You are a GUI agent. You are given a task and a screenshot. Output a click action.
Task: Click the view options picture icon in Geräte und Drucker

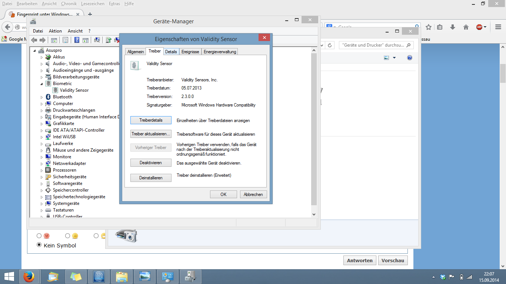click(x=387, y=58)
